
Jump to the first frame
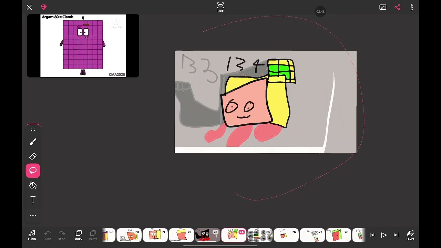pyautogui.click(x=372, y=235)
